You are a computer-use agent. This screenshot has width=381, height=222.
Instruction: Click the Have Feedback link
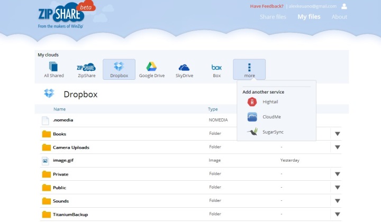(x=267, y=6)
